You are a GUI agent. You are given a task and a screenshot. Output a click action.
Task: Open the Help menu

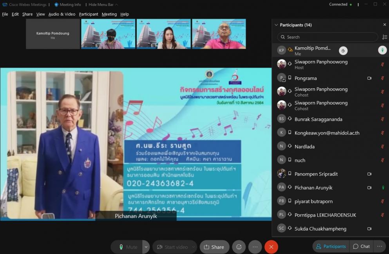125,14
